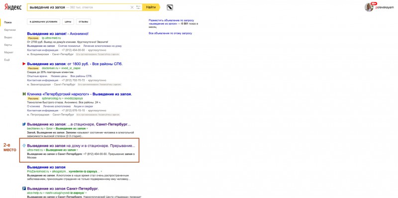Open ad 'Выведение из запоя! - Анонимно!'
398x198 pixels.
[x=58, y=33]
